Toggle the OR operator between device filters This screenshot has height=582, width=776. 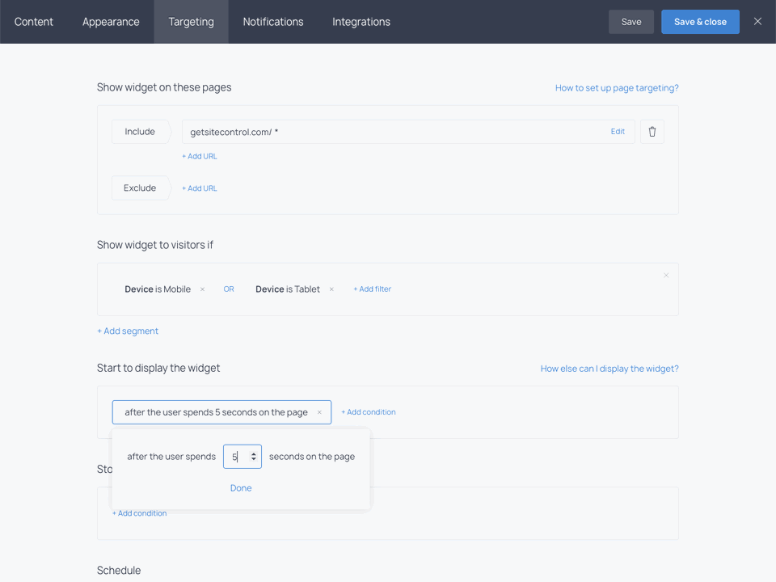click(x=229, y=289)
